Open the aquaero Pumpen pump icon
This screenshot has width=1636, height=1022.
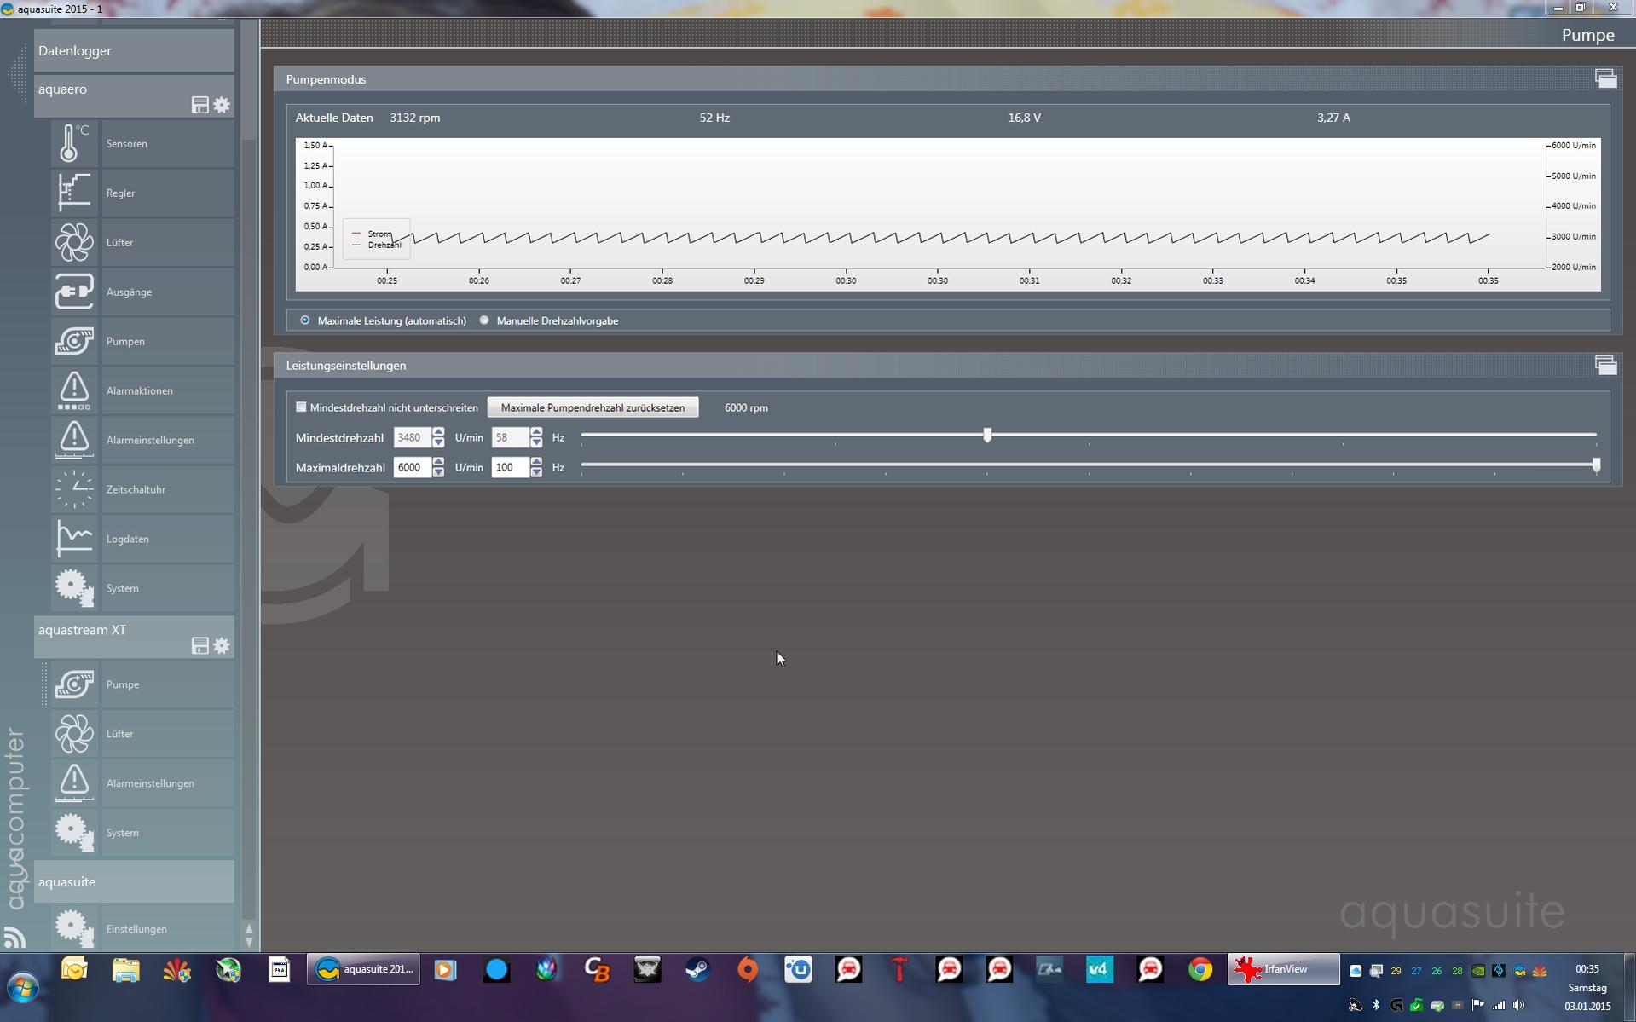click(x=74, y=341)
